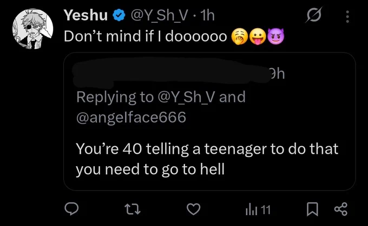Click Yeshu's verified blue badge
The height and width of the screenshot is (226, 368).
[x=119, y=16]
